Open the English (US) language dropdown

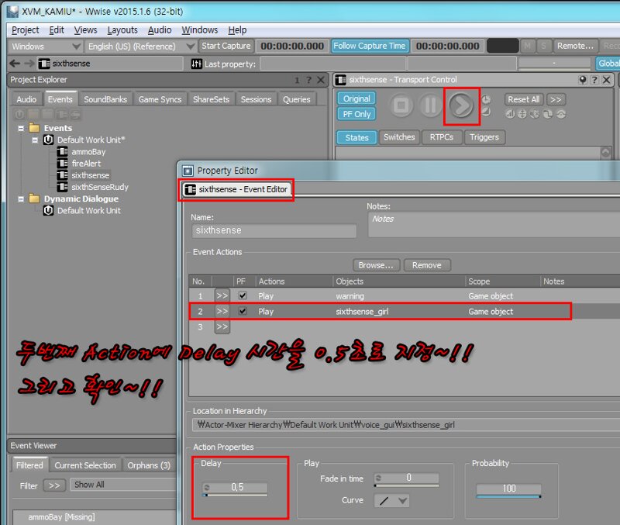click(140, 47)
